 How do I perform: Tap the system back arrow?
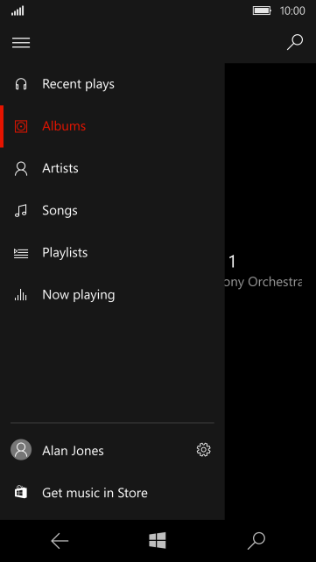tap(60, 541)
